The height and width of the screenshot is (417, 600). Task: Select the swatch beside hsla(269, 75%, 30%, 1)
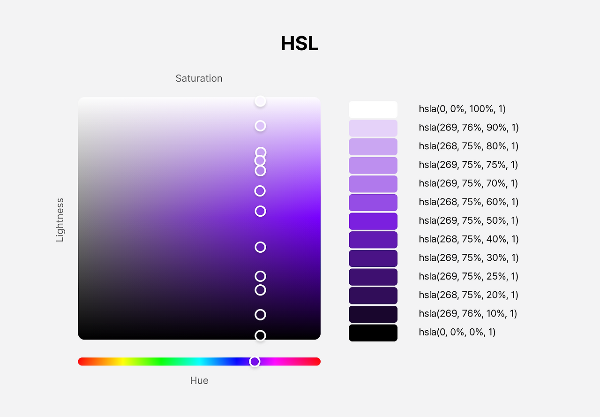coord(373,258)
